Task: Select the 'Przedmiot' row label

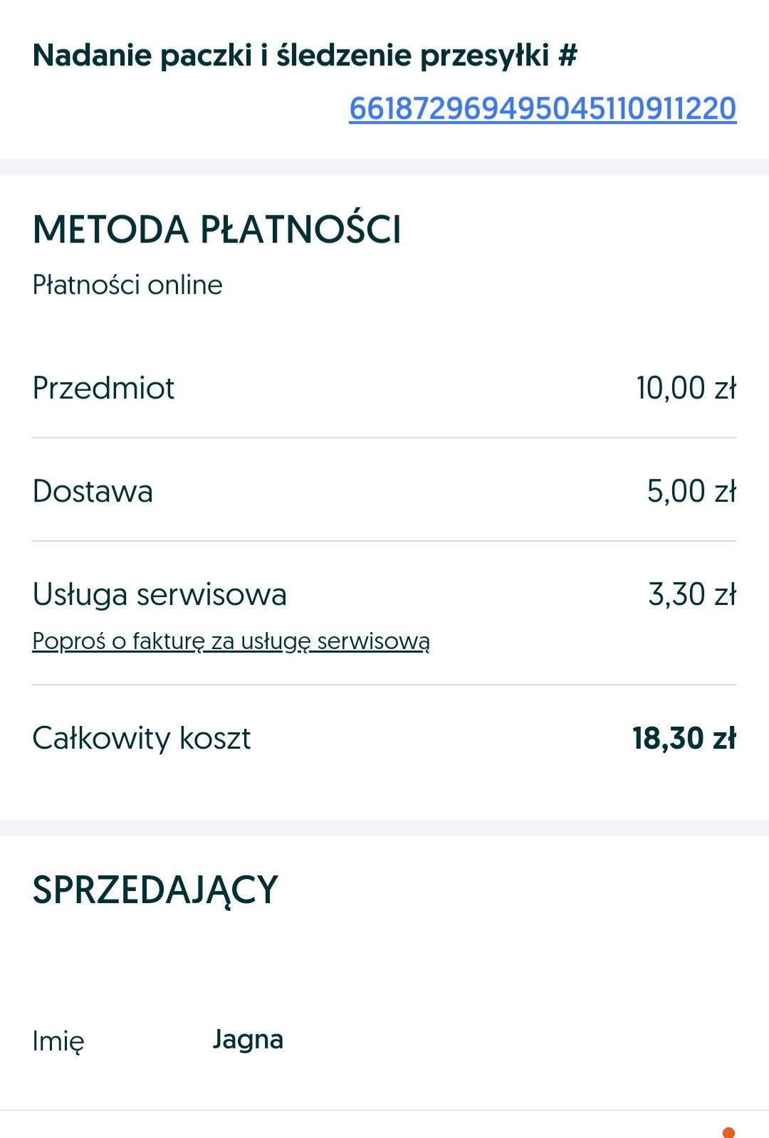Action: (103, 388)
